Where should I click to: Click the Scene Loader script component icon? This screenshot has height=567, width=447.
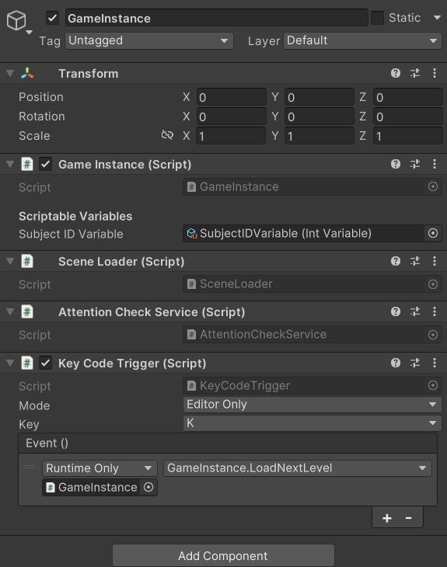27,261
